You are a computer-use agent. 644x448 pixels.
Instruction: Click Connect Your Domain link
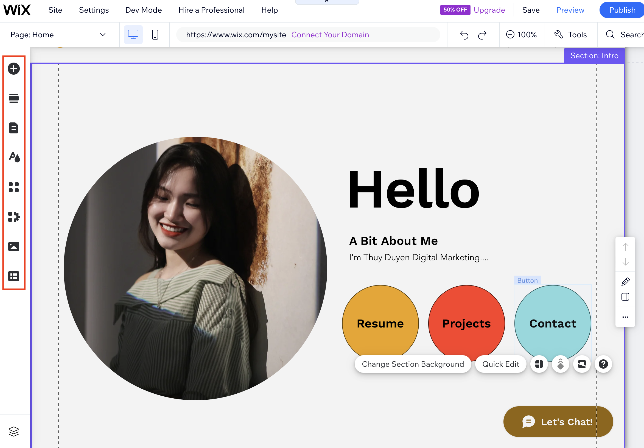pyautogui.click(x=330, y=35)
